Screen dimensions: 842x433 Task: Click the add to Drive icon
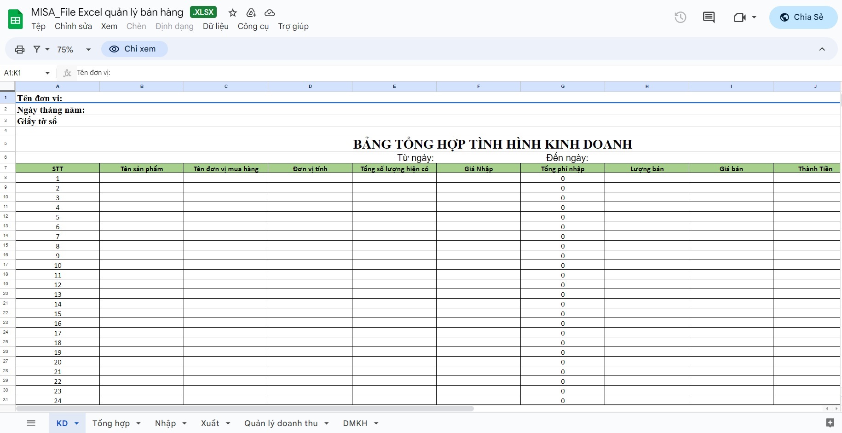click(251, 13)
